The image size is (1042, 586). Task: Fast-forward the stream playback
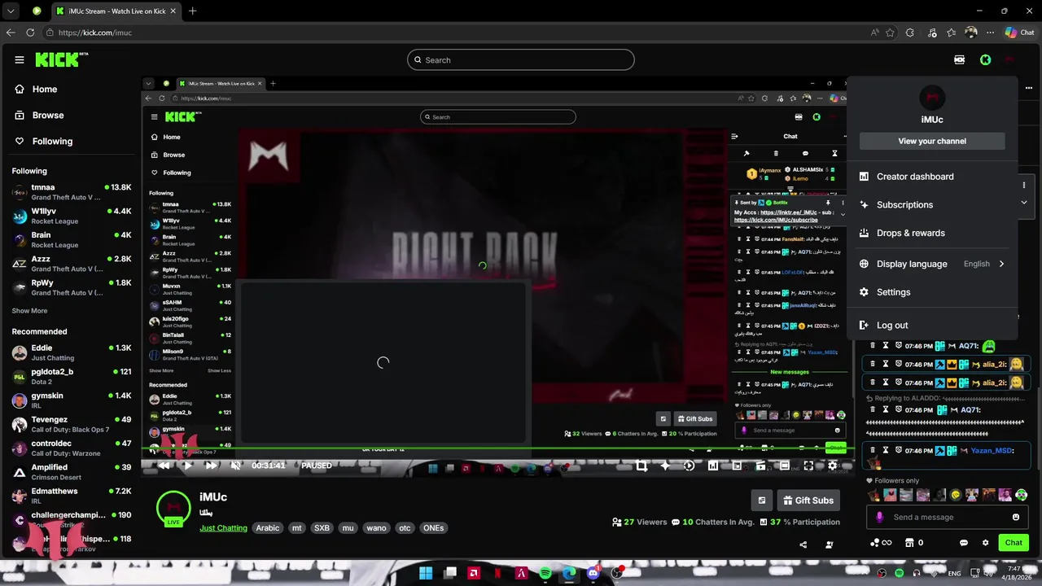[211, 466]
